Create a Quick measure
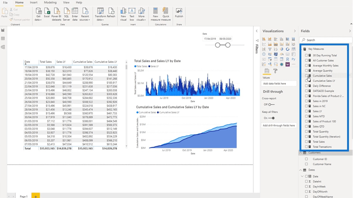This screenshot has height=198, width=353. 166,14
